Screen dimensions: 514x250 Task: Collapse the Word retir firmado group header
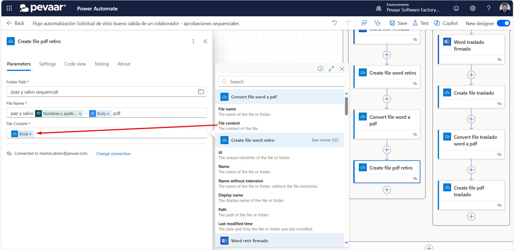tap(279, 240)
